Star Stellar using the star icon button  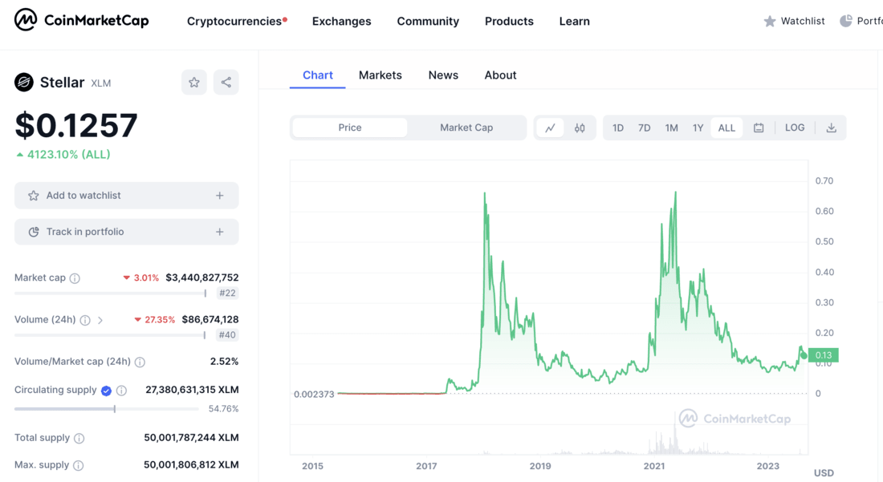tap(193, 83)
